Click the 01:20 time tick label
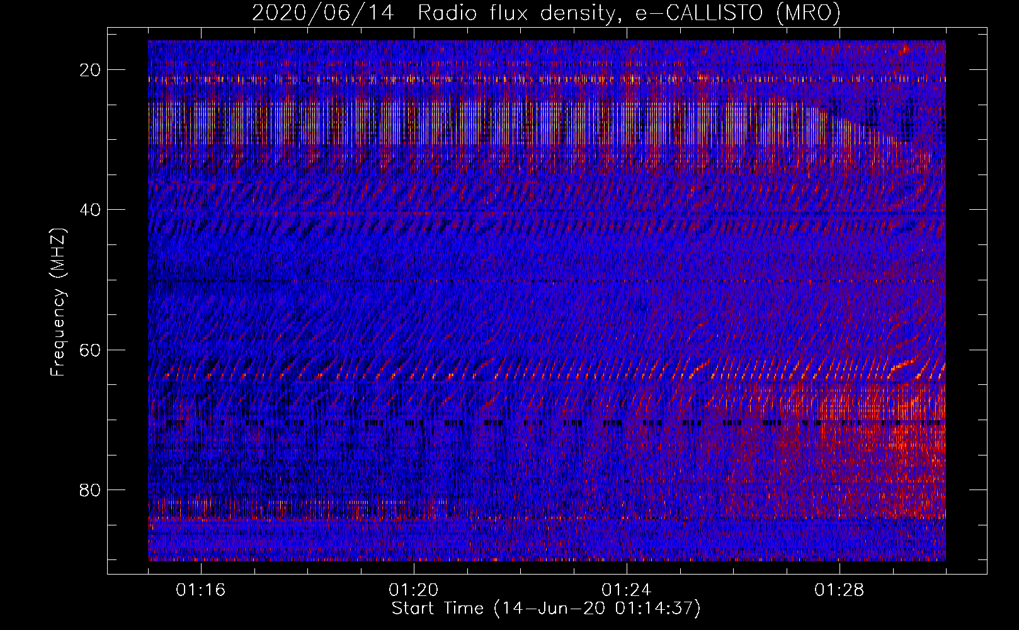 [x=414, y=590]
